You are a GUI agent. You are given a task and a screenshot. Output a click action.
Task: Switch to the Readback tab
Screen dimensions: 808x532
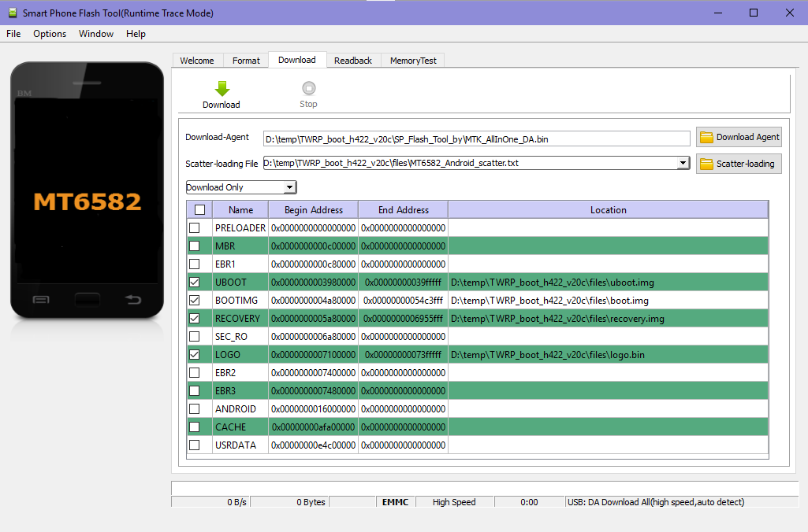[352, 61]
